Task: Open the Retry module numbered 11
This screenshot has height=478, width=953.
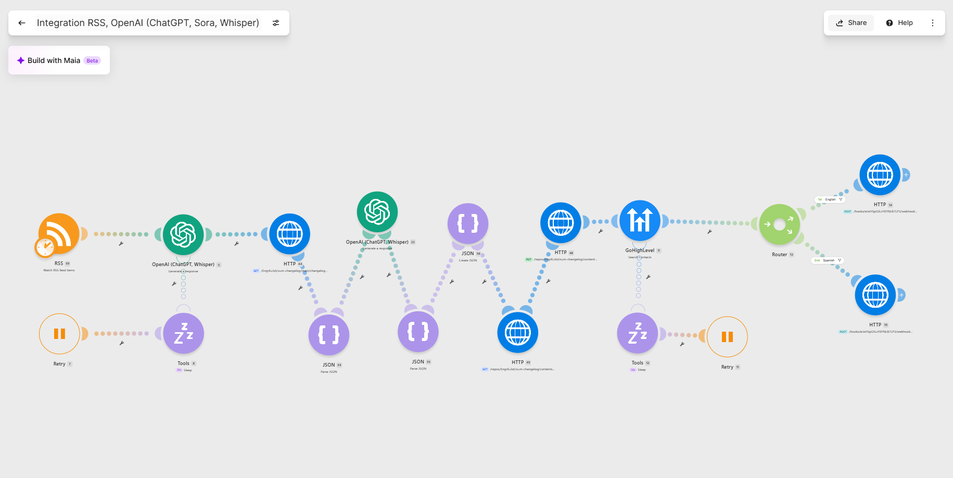Action: [727, 337]
